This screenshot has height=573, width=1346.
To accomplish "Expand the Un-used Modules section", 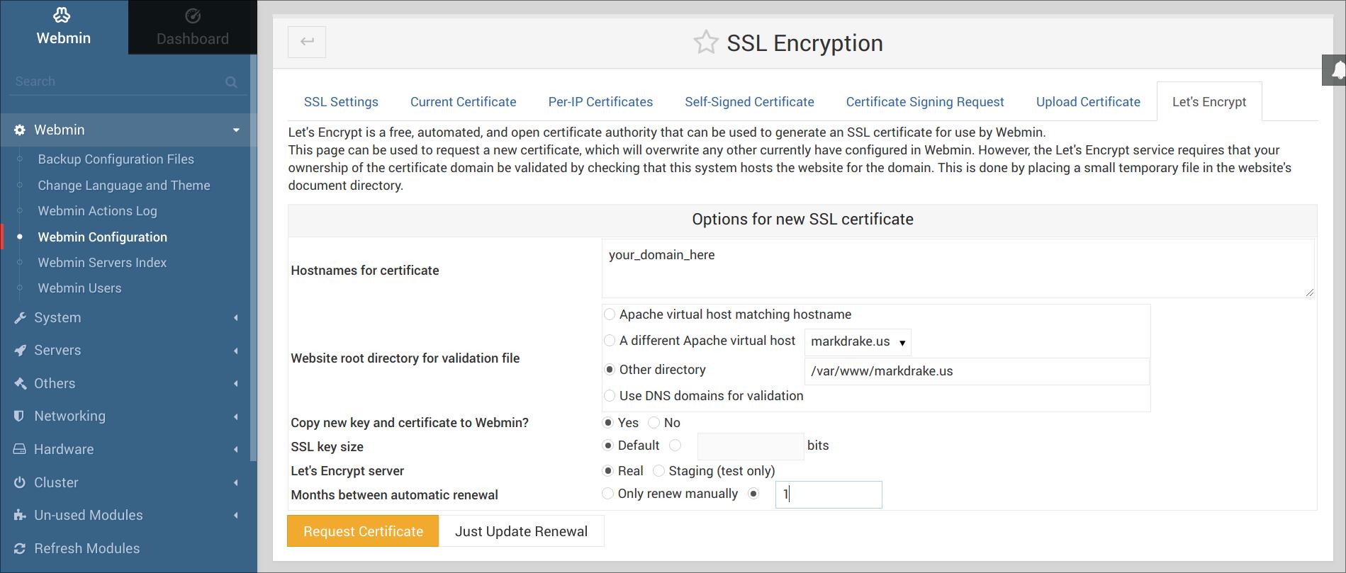I will click(x=236, y=516).
